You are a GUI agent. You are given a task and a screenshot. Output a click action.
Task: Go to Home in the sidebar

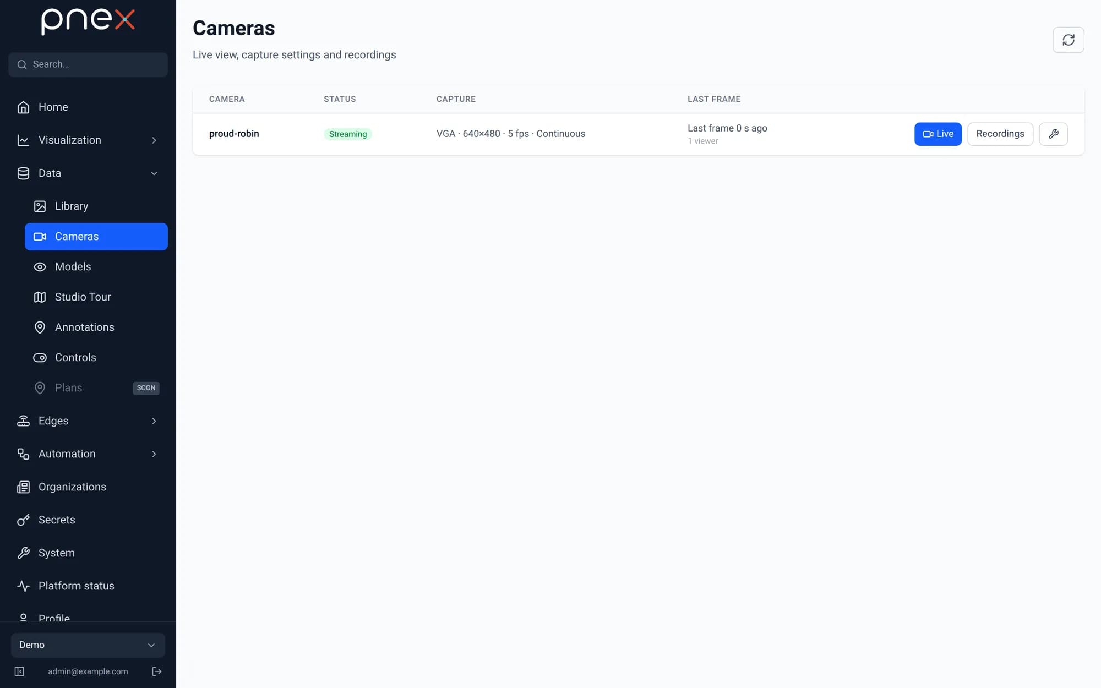(88, 107)
